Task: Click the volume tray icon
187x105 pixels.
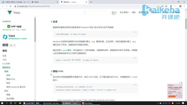Action: point(166,103)
